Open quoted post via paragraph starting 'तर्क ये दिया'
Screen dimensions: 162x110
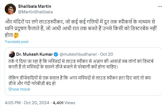(81, 64)
